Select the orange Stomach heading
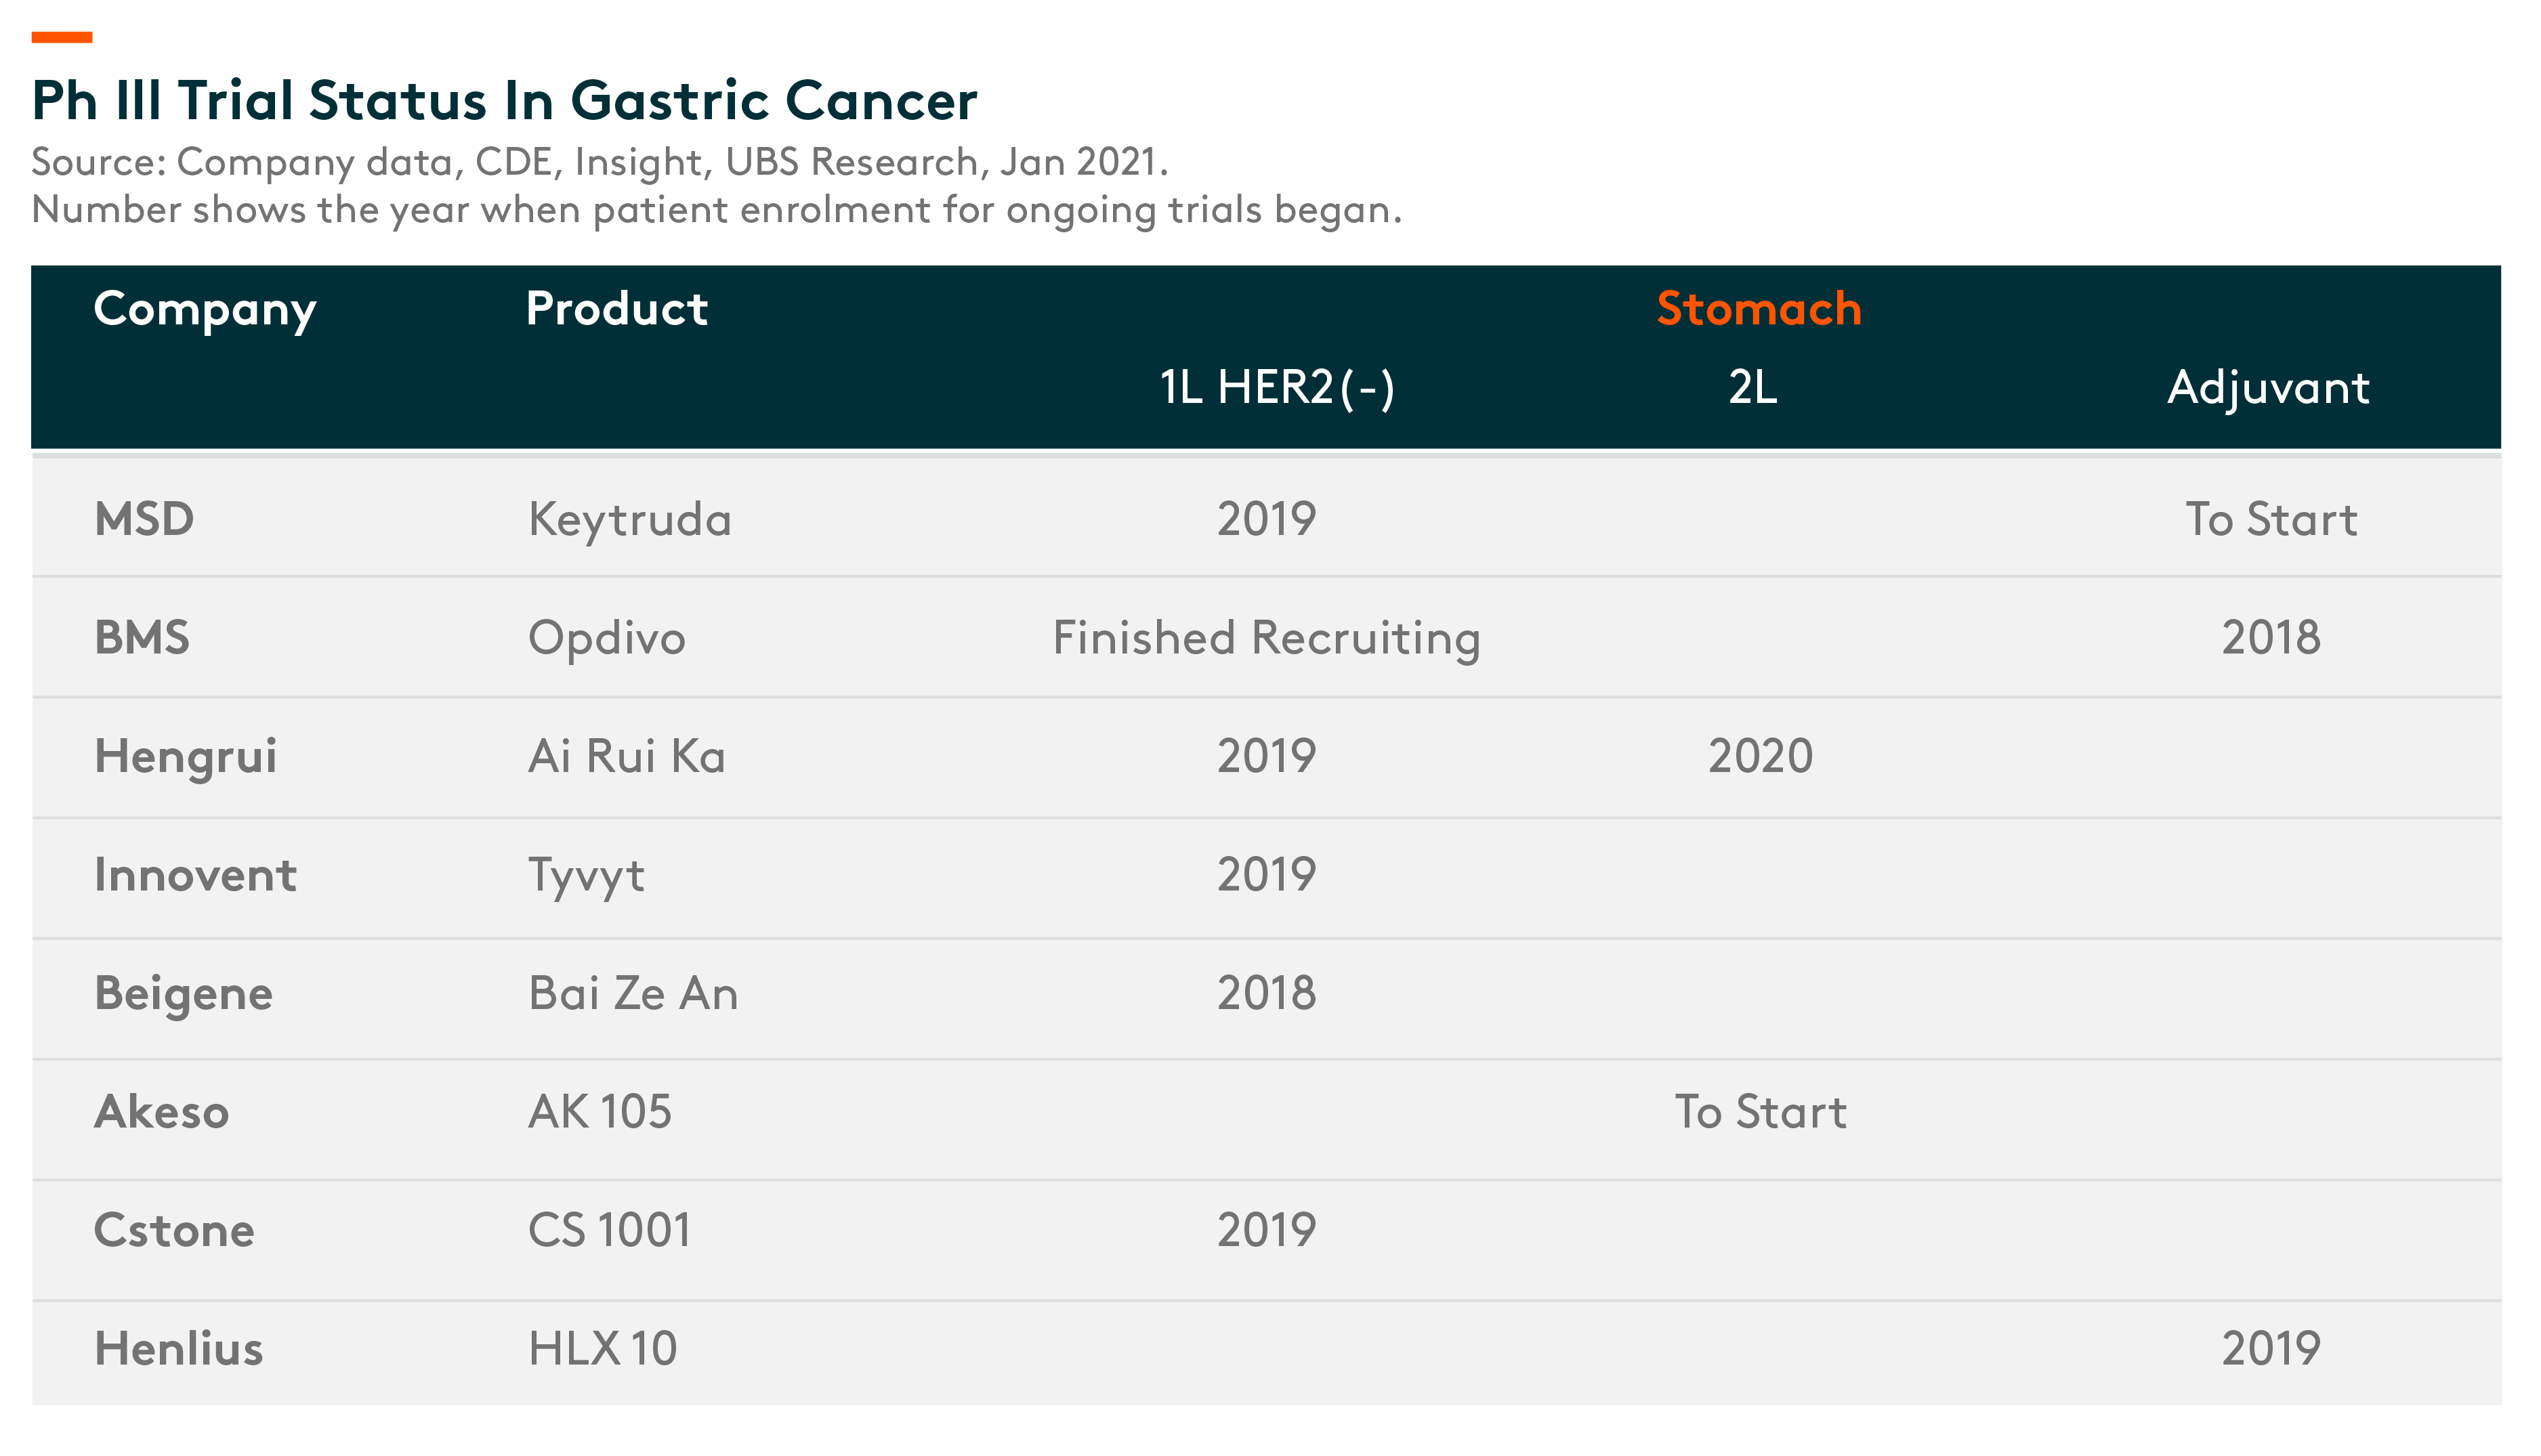 [x=1759, y=308]
